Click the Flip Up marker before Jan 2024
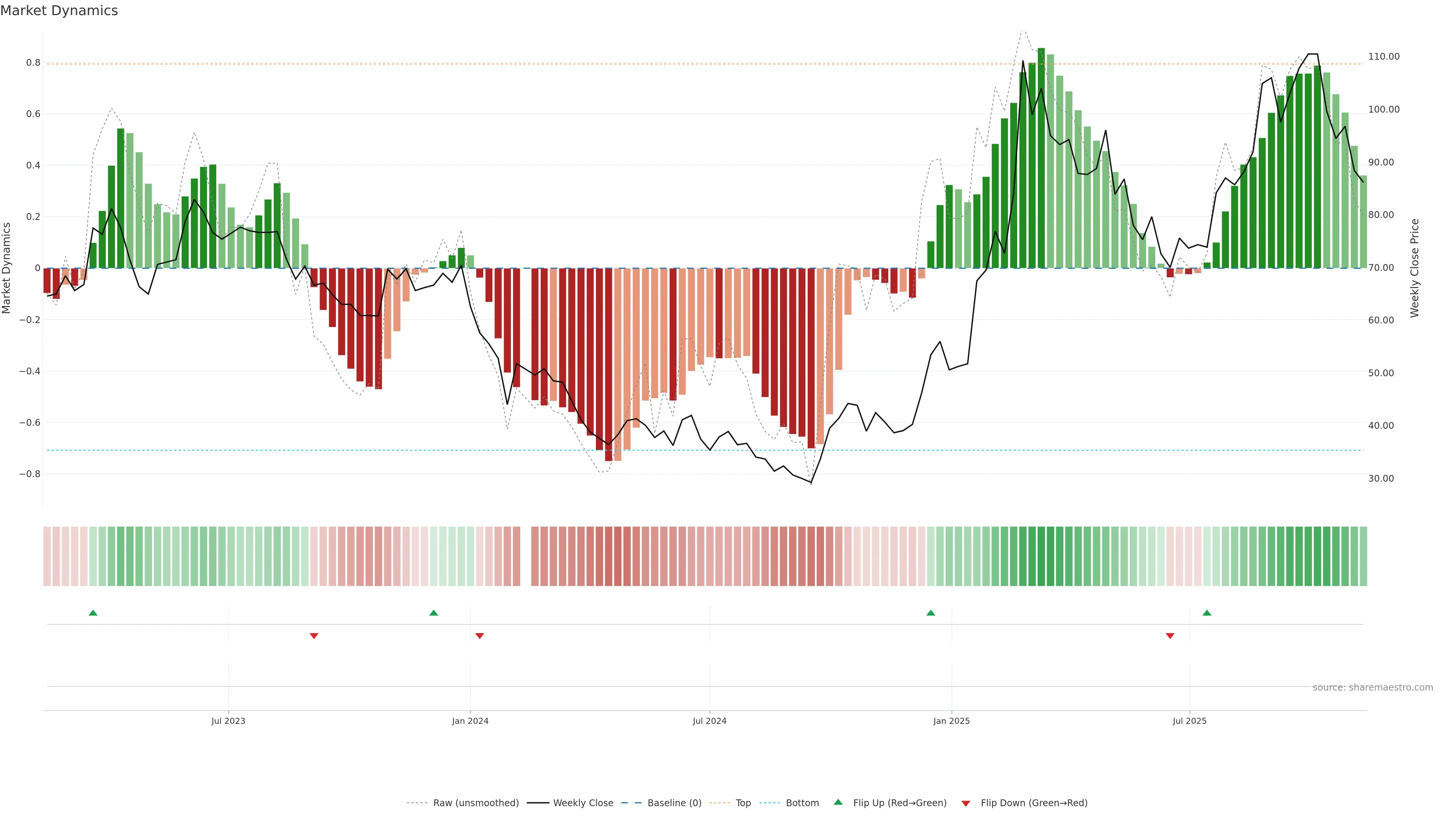Image resolution: width=1452 pixels, height=816 pixels. tap(433, 613)
